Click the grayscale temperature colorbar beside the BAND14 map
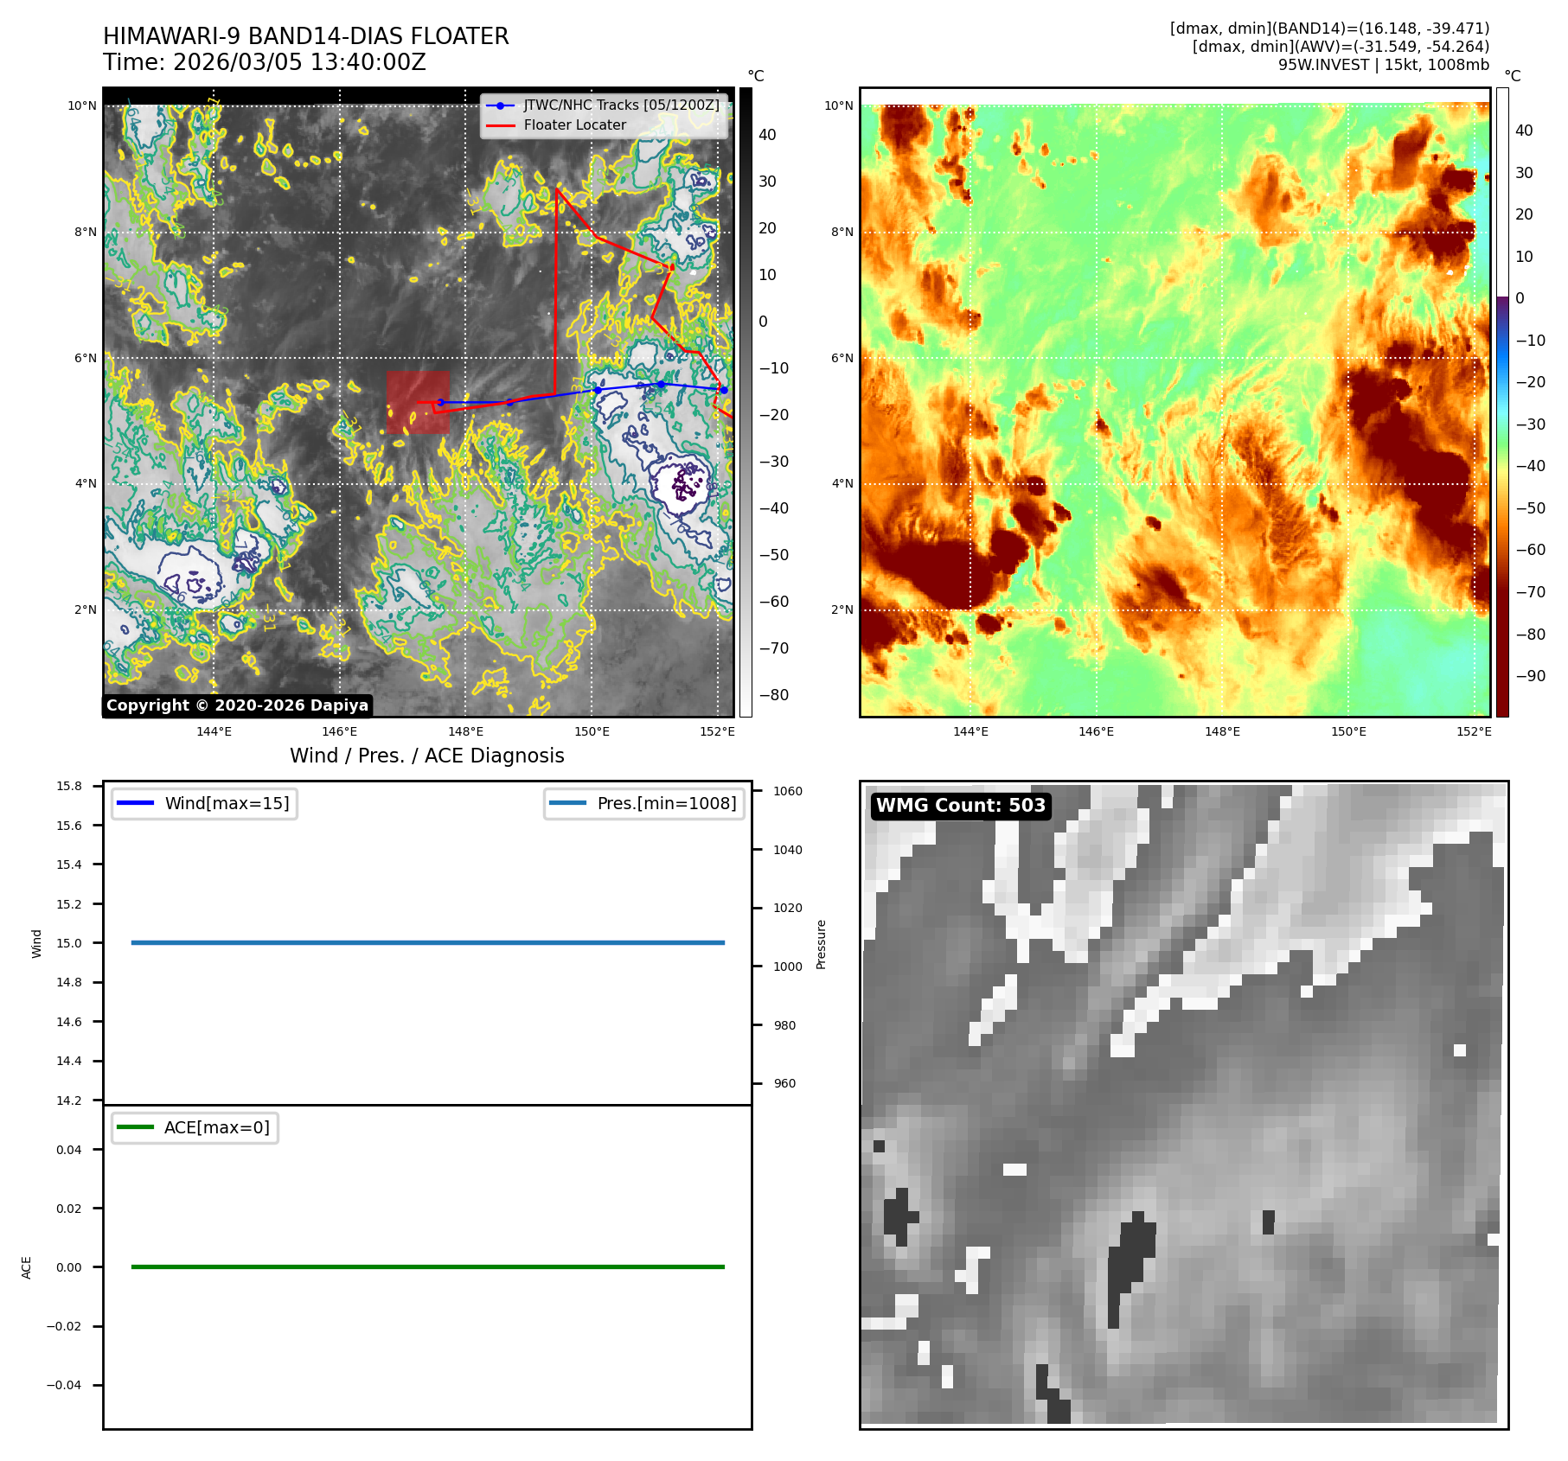This screenshot has height=1461, width=1568. 746,402
